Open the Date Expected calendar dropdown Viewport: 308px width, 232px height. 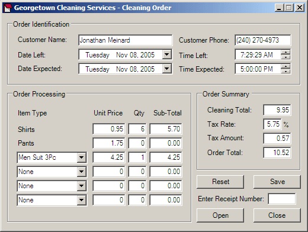[x=167, y=69]
